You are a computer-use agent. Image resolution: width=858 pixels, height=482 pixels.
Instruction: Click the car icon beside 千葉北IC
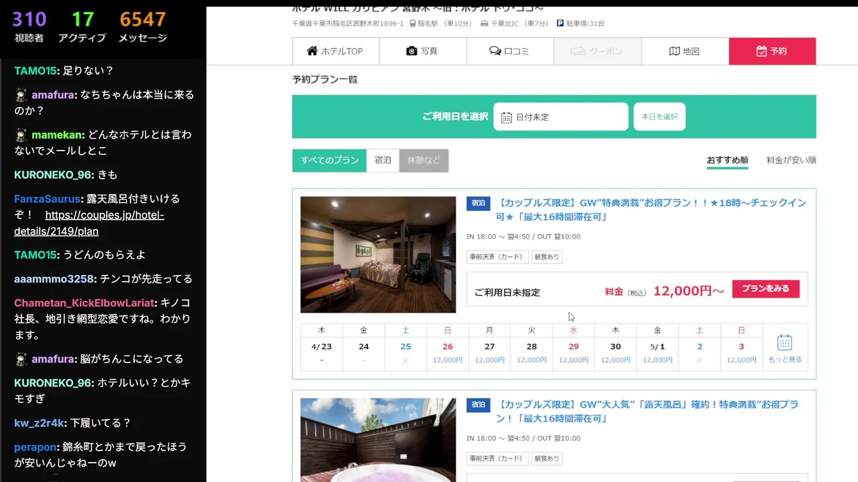(484, 23)
